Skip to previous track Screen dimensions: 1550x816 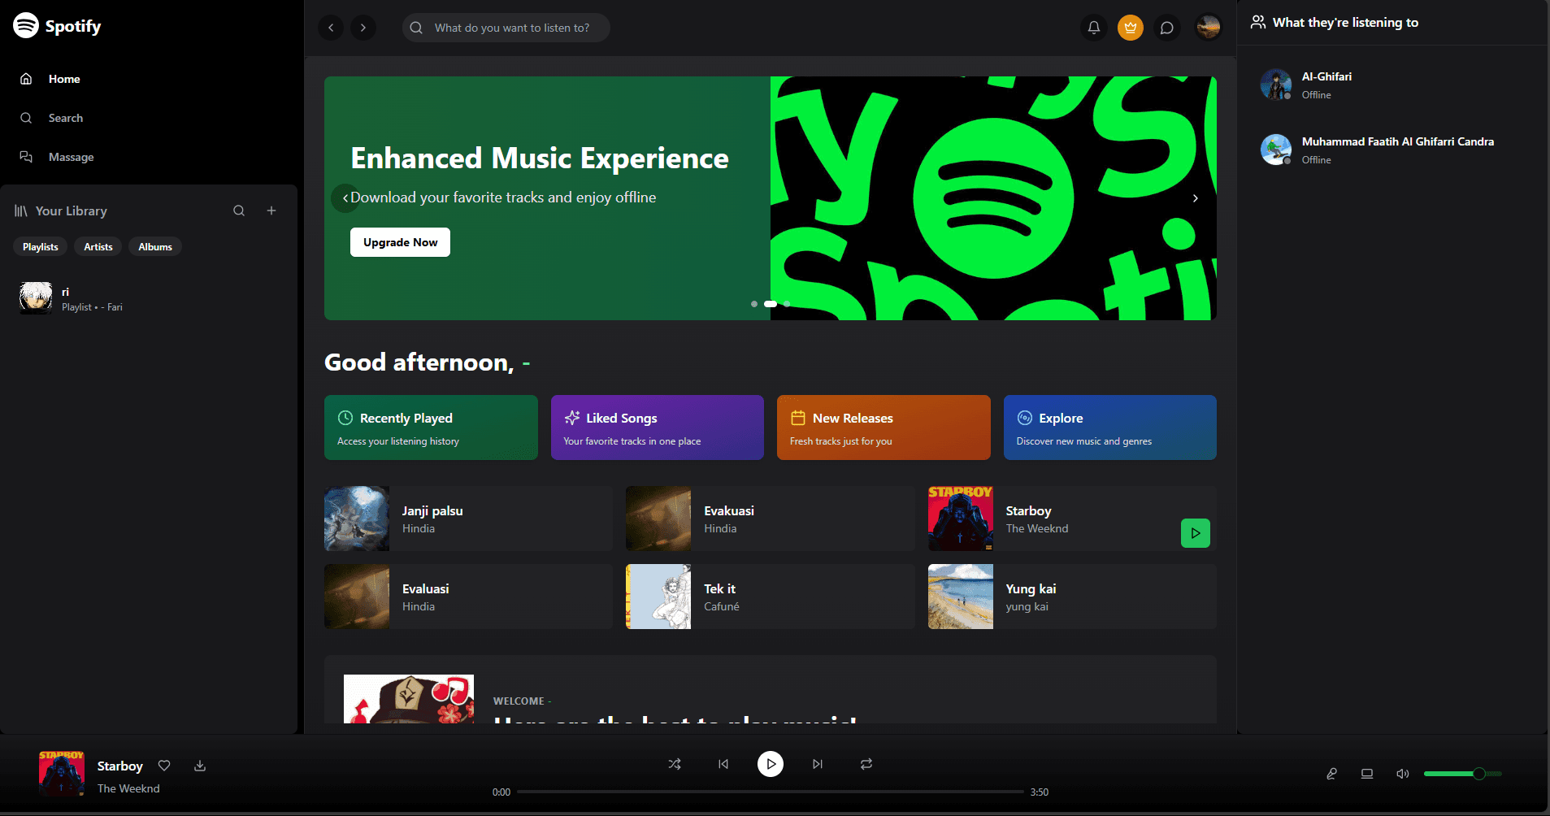point(723,764)
